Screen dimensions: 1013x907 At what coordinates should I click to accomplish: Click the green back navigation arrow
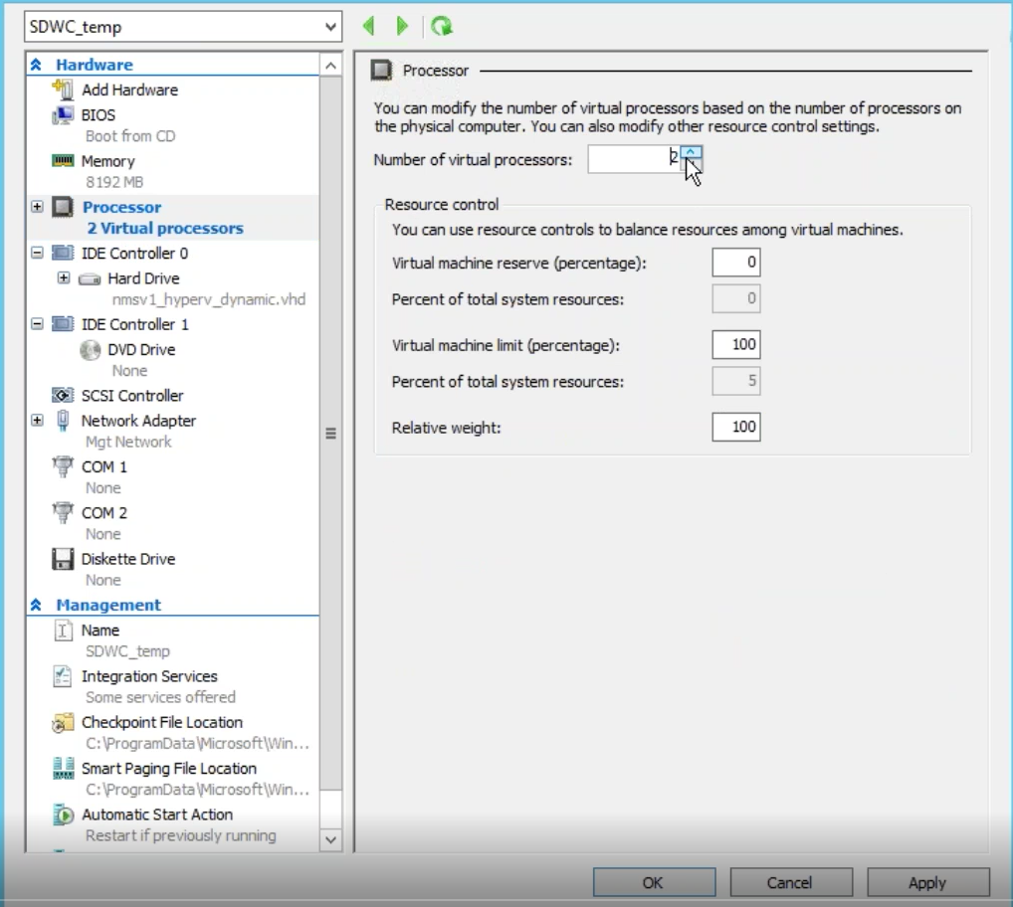click(x=369, y=26)
